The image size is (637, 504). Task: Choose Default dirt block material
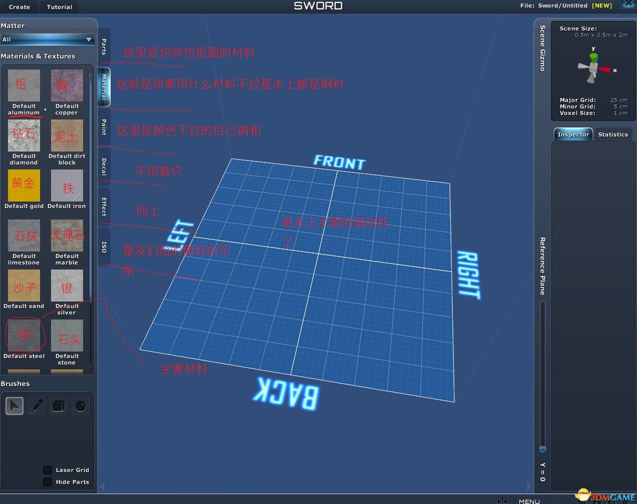(x=67, y=135)
